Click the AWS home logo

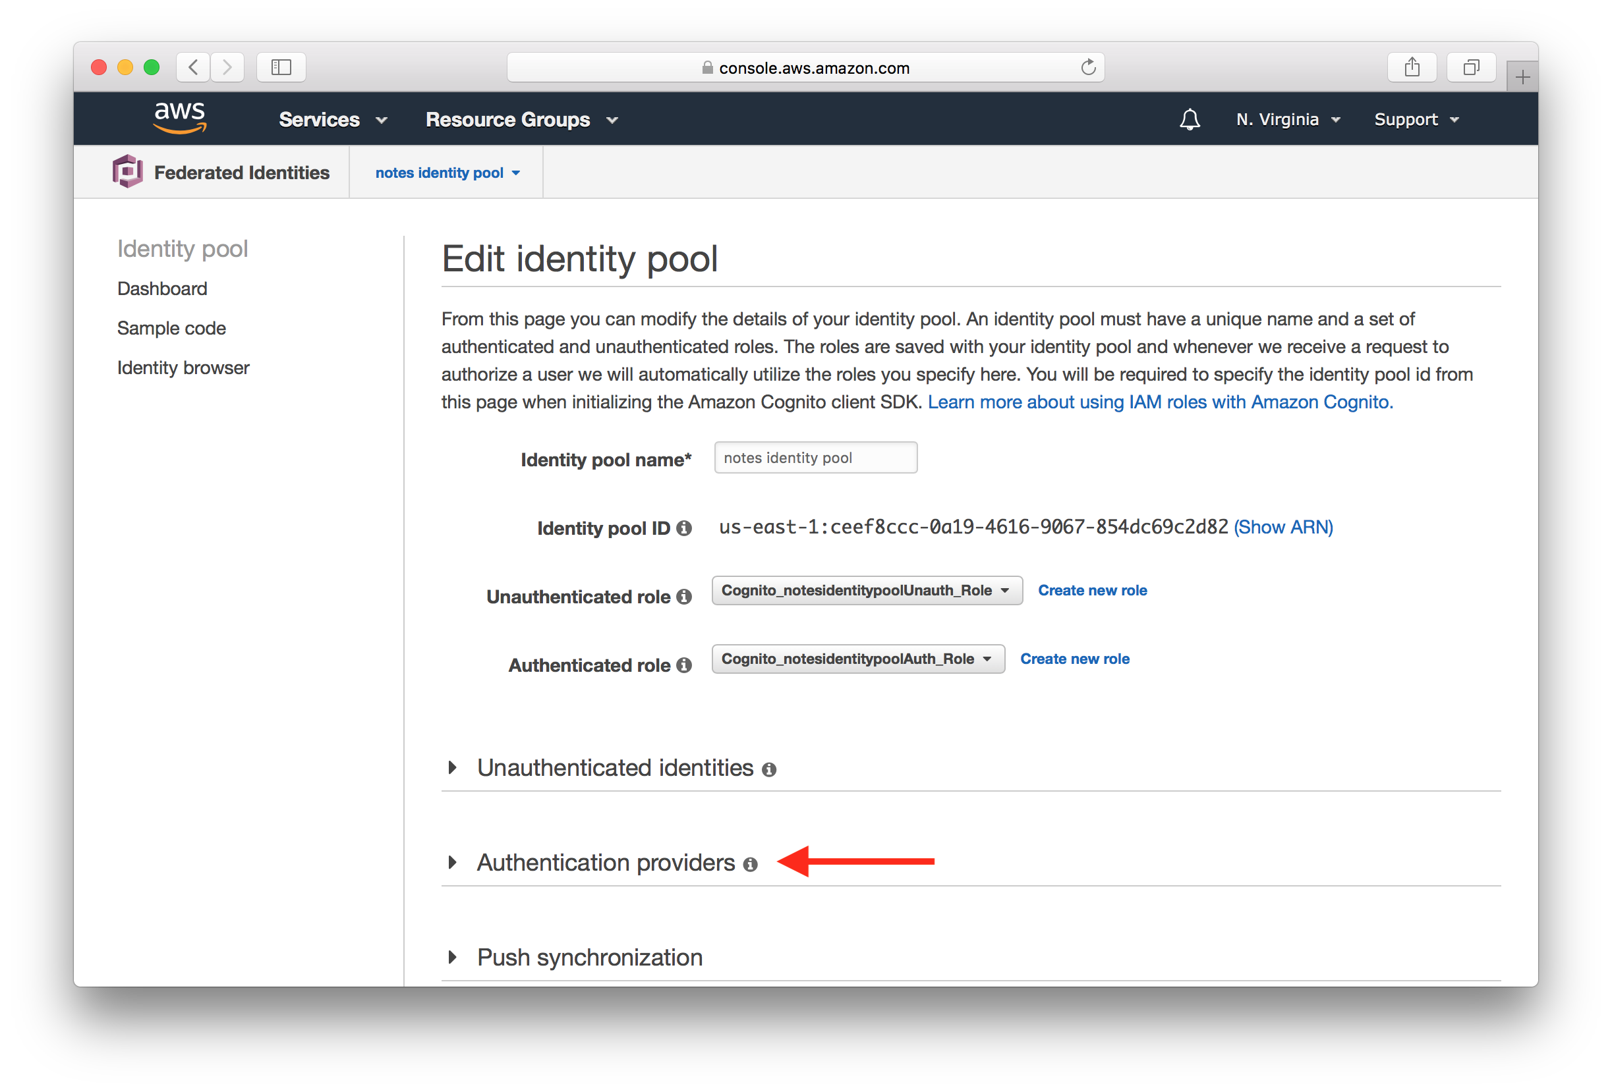(180, 118)
